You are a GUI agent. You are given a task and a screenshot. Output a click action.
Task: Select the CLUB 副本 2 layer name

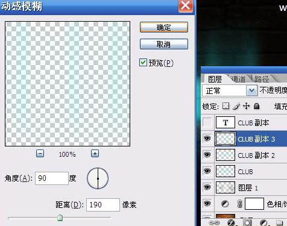pyautogui.click(x=256, y=155)
